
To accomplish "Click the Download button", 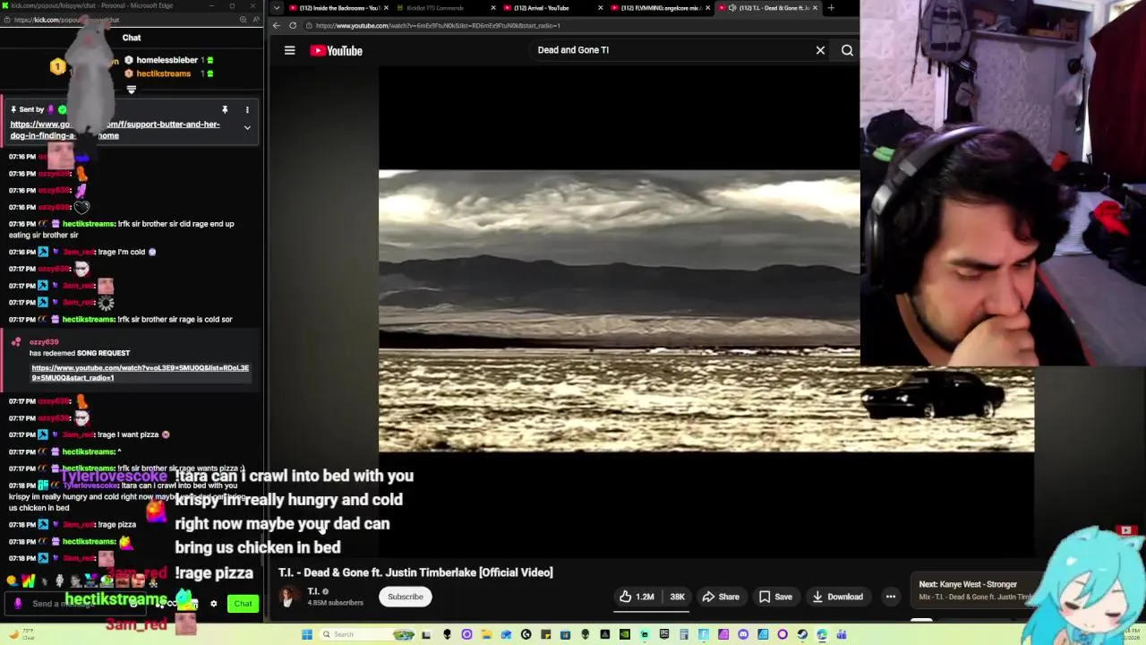I will click(837, 597).
